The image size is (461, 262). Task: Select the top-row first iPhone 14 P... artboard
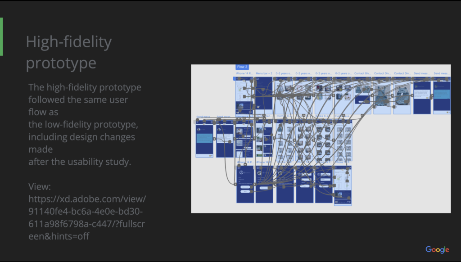(x=244, y=95)
